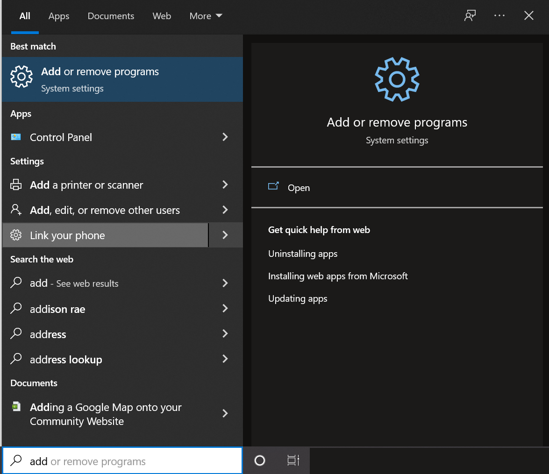Click the user icon for Add, edit, or remove users
Viewport: 549px width, 474px height.
16,210
